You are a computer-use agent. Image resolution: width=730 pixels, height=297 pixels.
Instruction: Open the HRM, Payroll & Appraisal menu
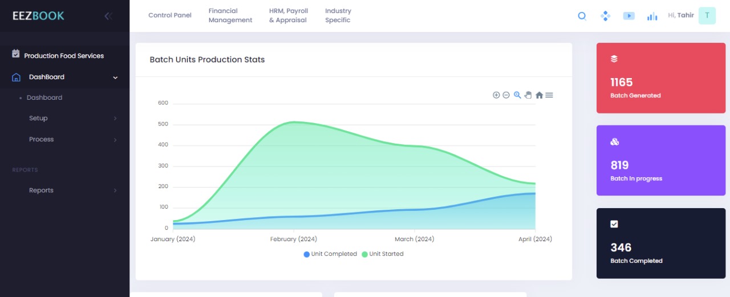tap(289, 15)
